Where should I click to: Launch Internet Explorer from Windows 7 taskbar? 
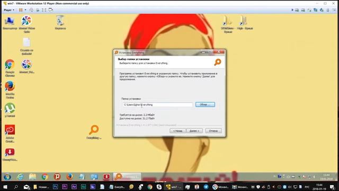(20, 177)
